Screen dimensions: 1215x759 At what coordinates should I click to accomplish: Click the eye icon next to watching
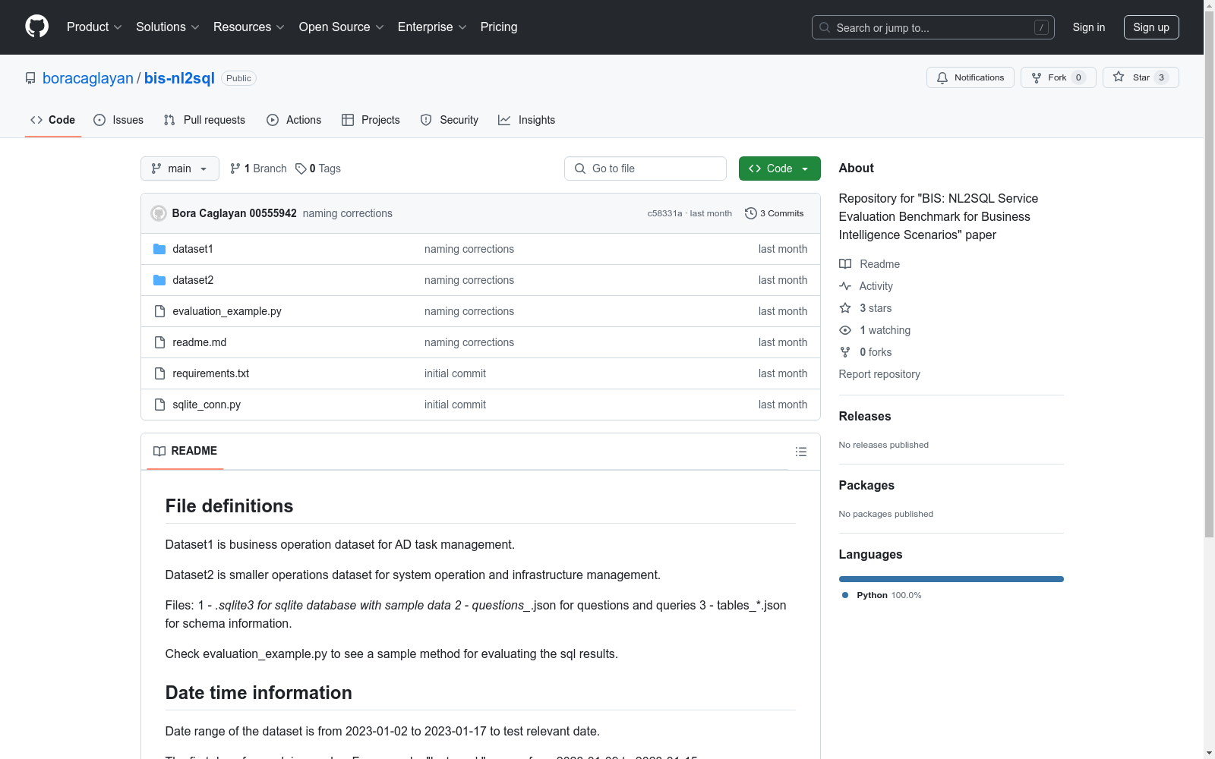(845, 330)
